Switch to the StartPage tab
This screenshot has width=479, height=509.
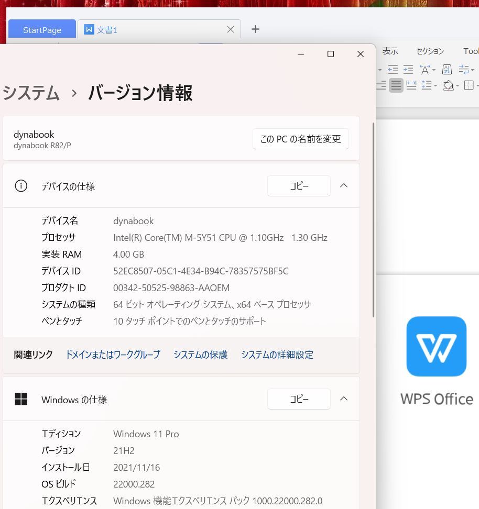[42, 30]
